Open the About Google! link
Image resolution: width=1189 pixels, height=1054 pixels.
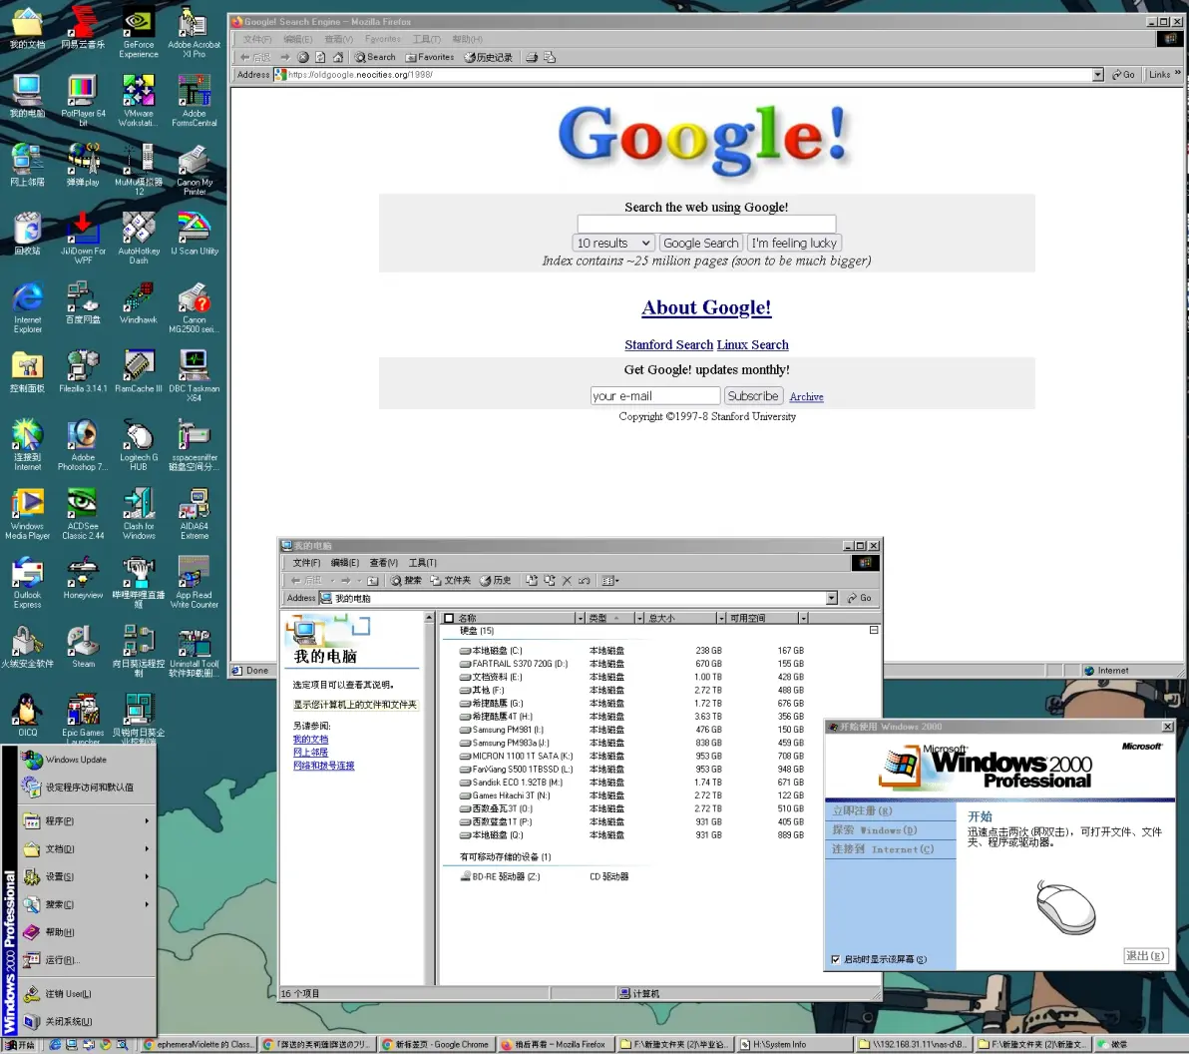[x=706, y=307]
